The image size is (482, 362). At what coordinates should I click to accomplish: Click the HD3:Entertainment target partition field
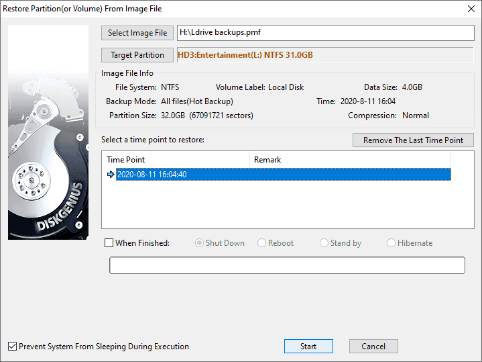324,55
